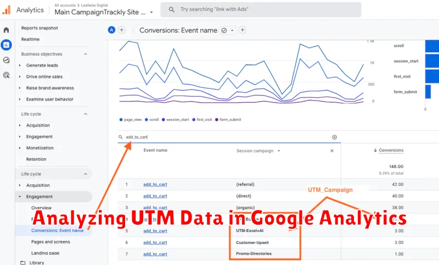Click the check status icon beside report title
Screen dimensions: 439x265
pyautogui.click(x=224, y=30)
